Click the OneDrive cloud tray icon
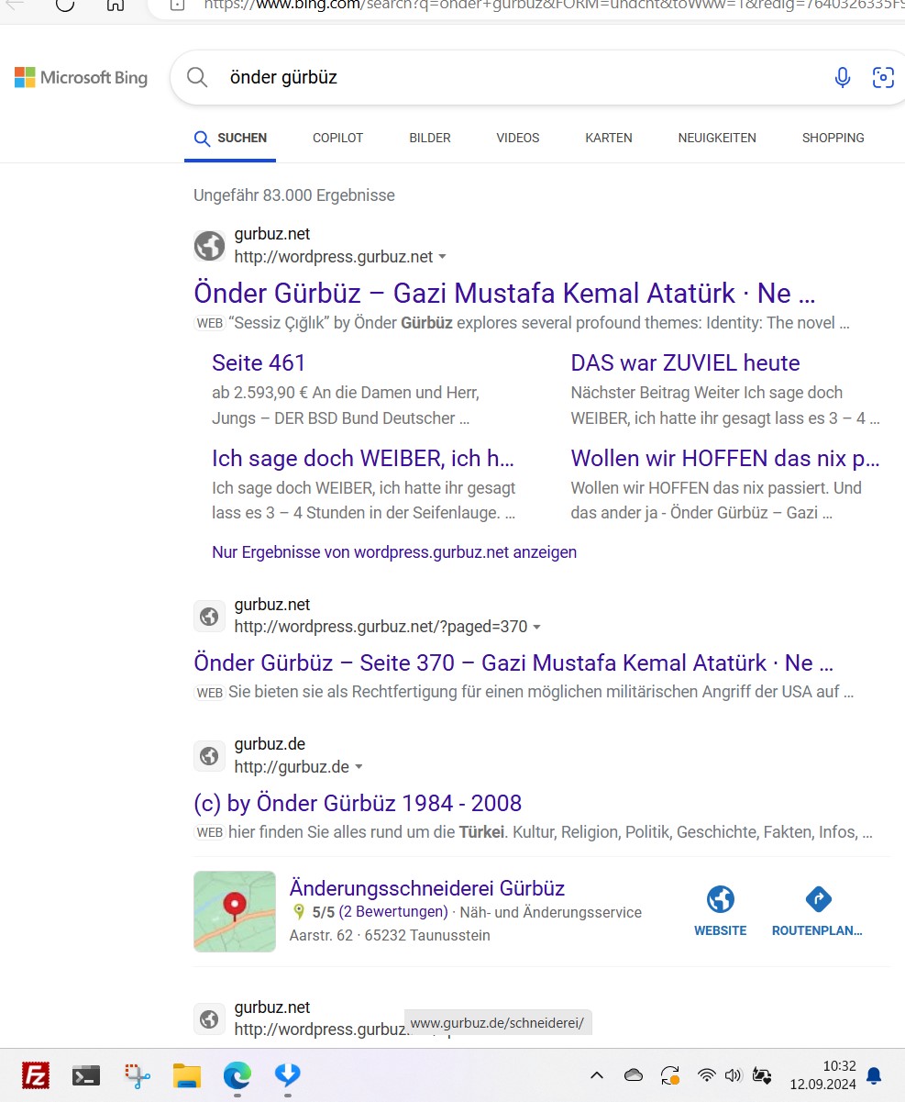This screenshot has height=1102, width=905. pos(634,1075)
